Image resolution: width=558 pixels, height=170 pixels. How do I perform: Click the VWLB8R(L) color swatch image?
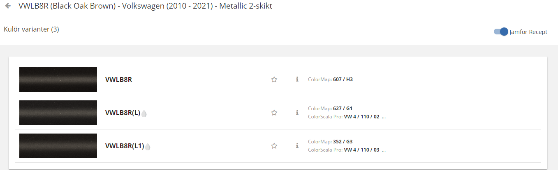click(x=58, y=113)
